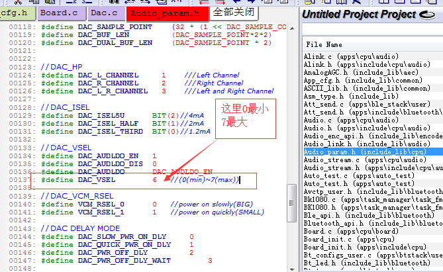This screenshot has height=272, width=443.
Task: Open Bluetooth_api.h from file list
Action: point(373,223)
